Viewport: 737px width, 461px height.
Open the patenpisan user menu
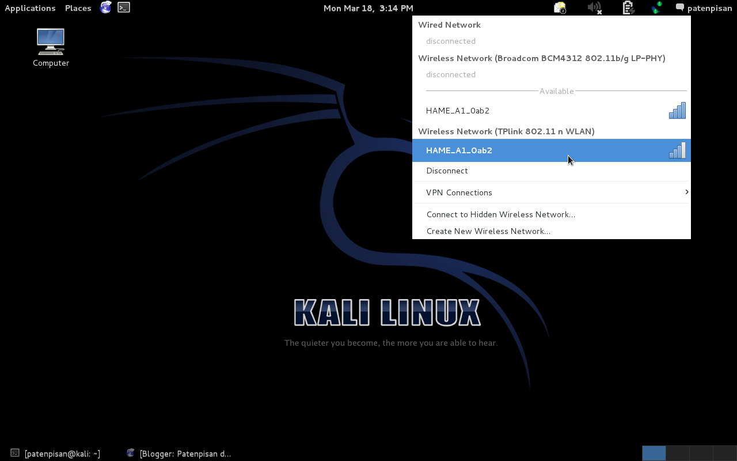pos(709,8)
